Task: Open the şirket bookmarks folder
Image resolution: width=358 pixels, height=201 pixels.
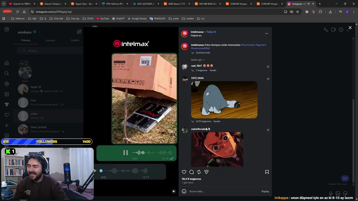Action: click(x=174, y=19)
